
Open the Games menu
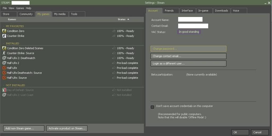pos(20,8)
